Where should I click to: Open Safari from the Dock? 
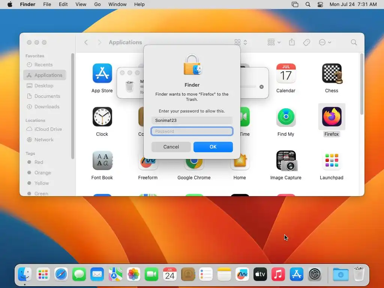[x=61, y=274]
